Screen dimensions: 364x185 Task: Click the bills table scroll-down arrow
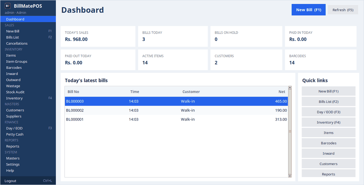click(290, 176)
